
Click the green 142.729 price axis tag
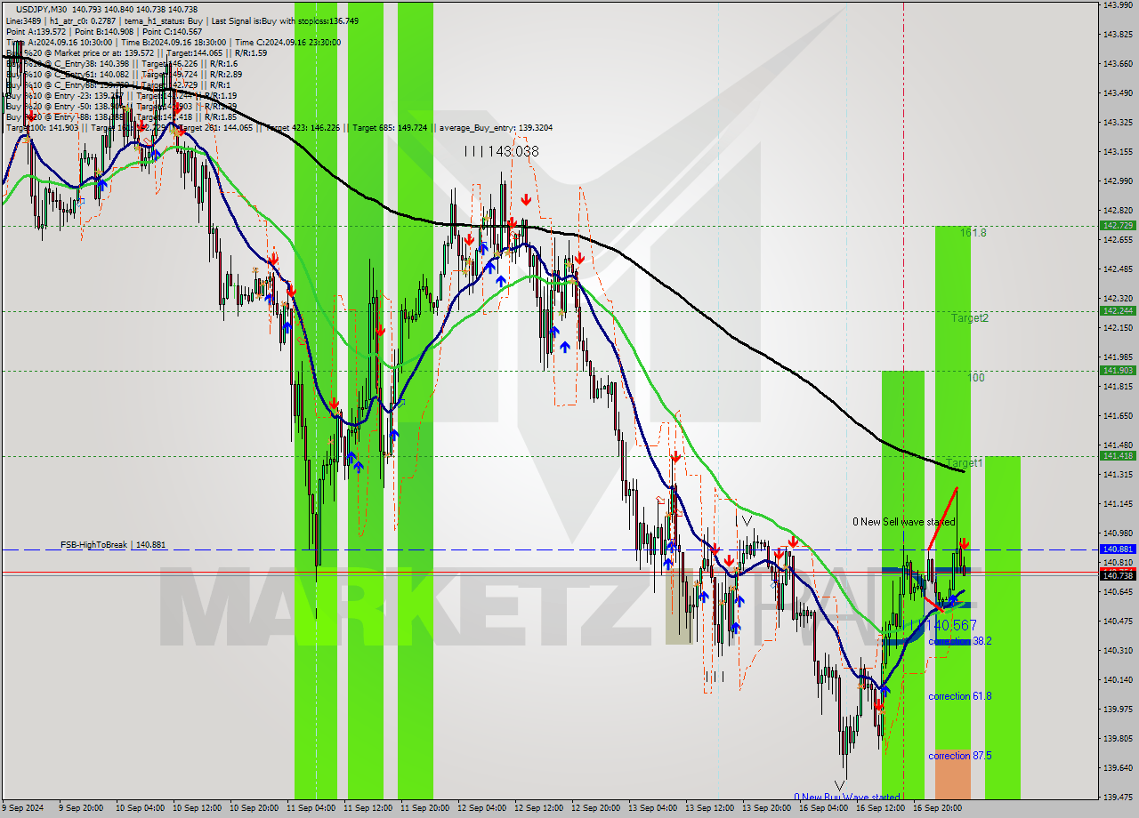tap(1118, 226)
